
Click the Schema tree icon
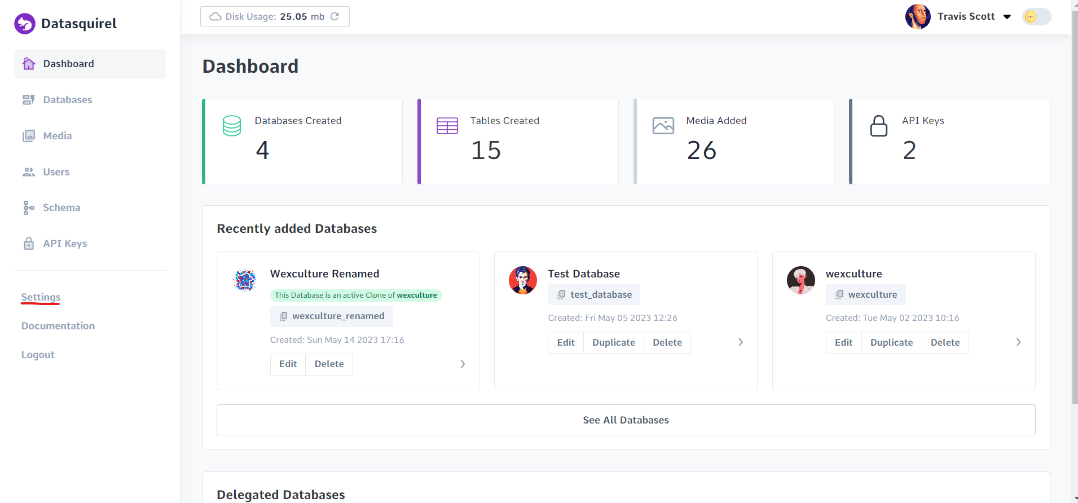point(29,208)
